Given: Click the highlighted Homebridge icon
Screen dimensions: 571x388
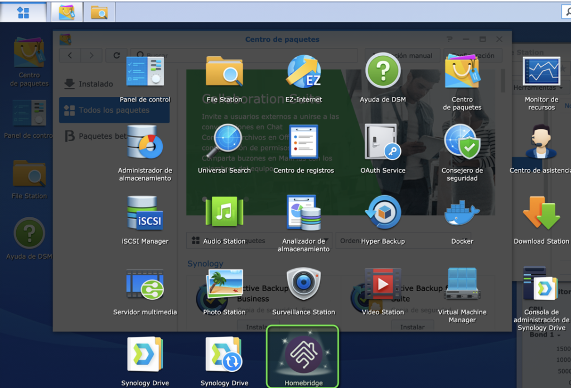Looking at the screenshot, I should click(x=303, y=355).
